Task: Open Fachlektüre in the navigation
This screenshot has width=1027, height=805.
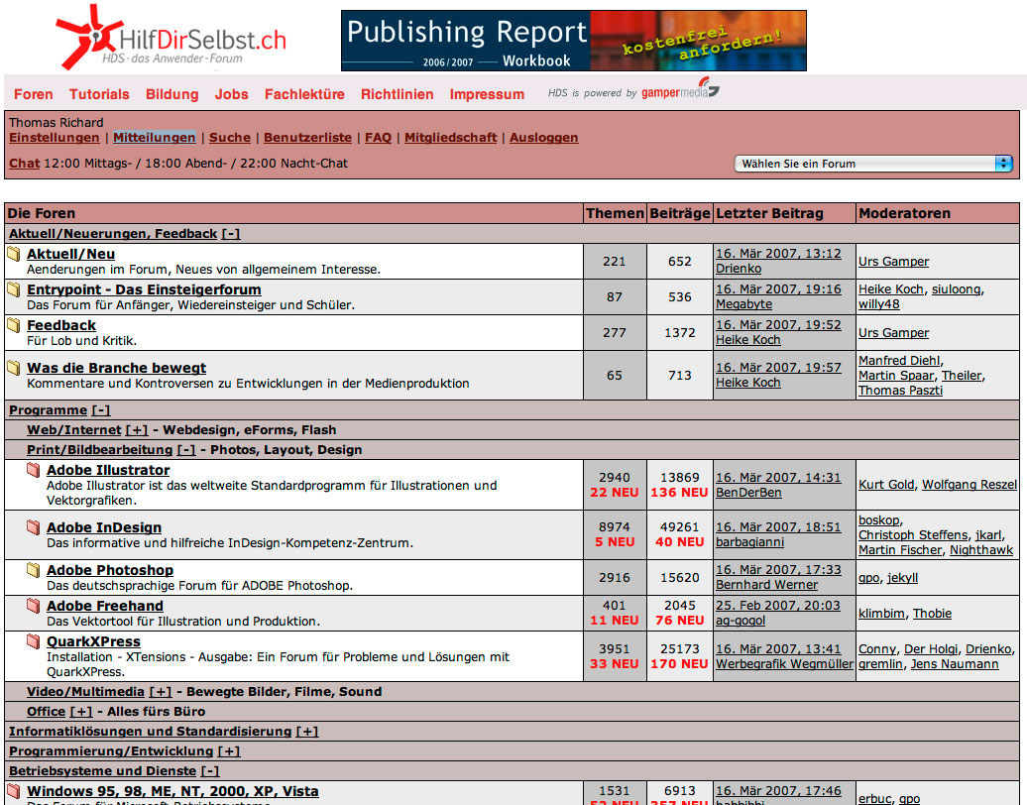Action: click(x=304, y=94)
